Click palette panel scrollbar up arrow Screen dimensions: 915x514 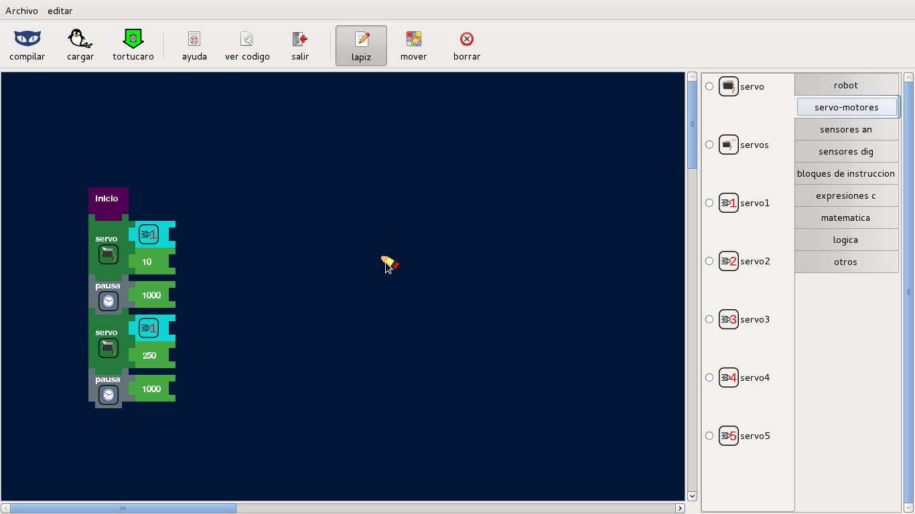coord(909,77)
